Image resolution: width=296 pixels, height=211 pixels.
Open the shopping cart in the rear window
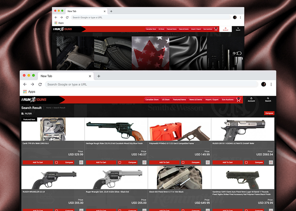216,29
